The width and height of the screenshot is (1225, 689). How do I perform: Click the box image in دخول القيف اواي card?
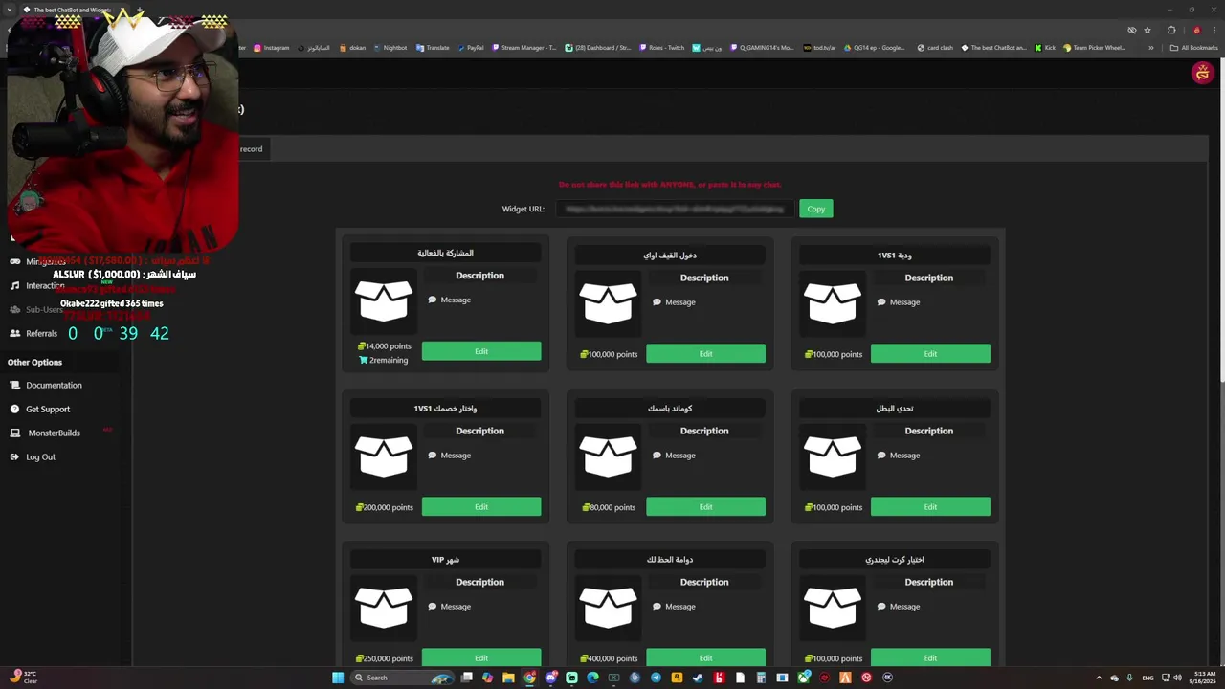tap(608, 302)
